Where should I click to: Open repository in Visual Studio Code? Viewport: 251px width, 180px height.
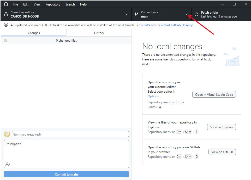point(214,94)
